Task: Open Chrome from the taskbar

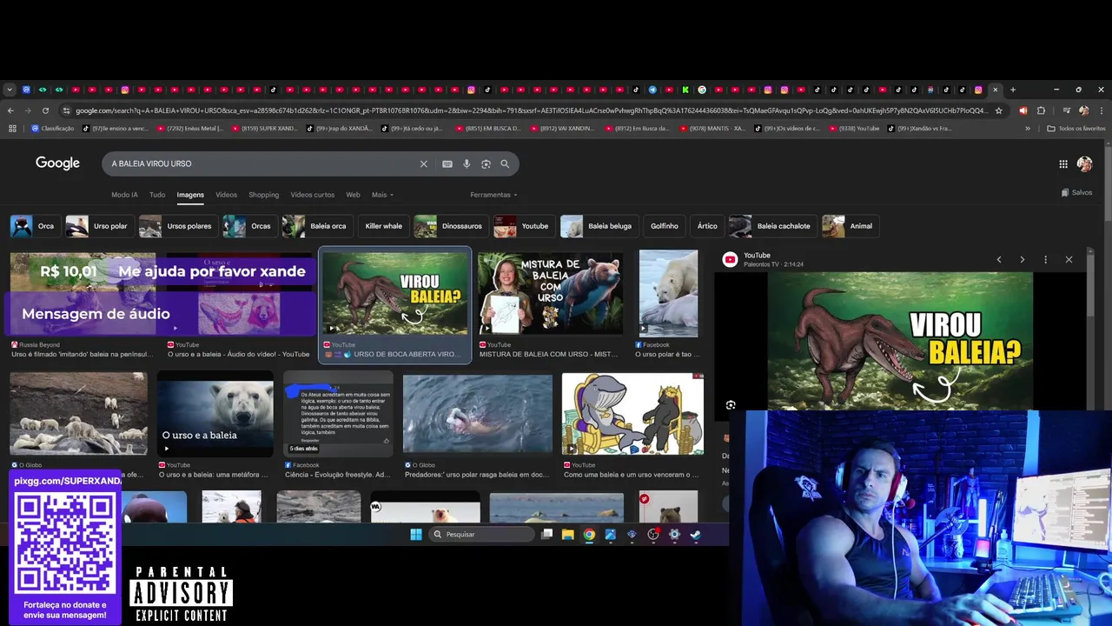Action: (x=589, y=535)
